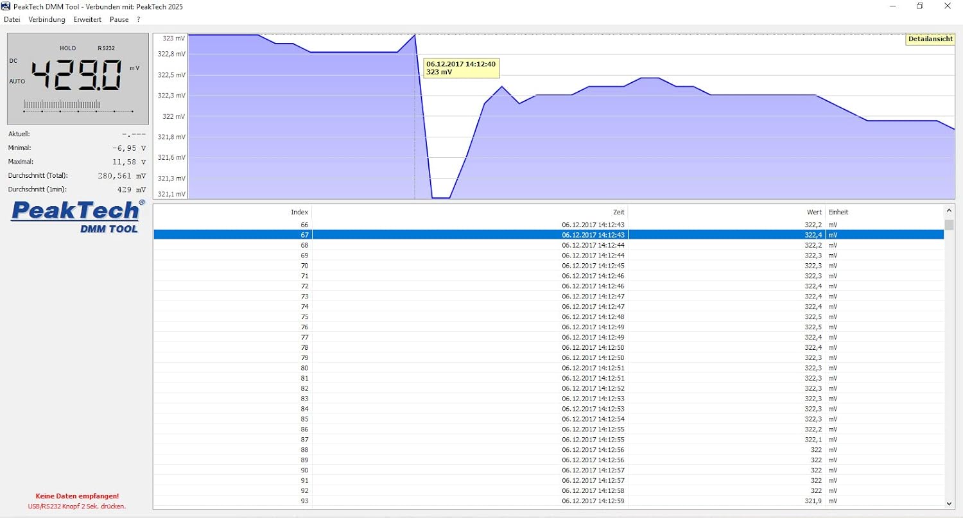963x518 pixels.
Task: Open the Verbindung menu
Action: click(47, 19)
